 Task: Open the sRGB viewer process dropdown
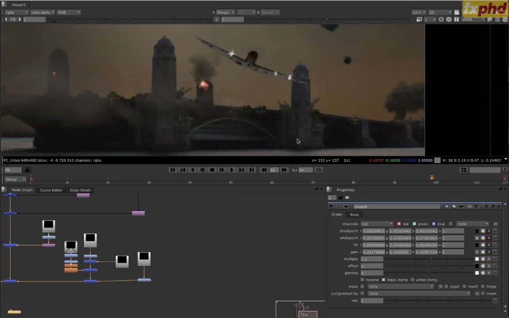click(473, 19)
